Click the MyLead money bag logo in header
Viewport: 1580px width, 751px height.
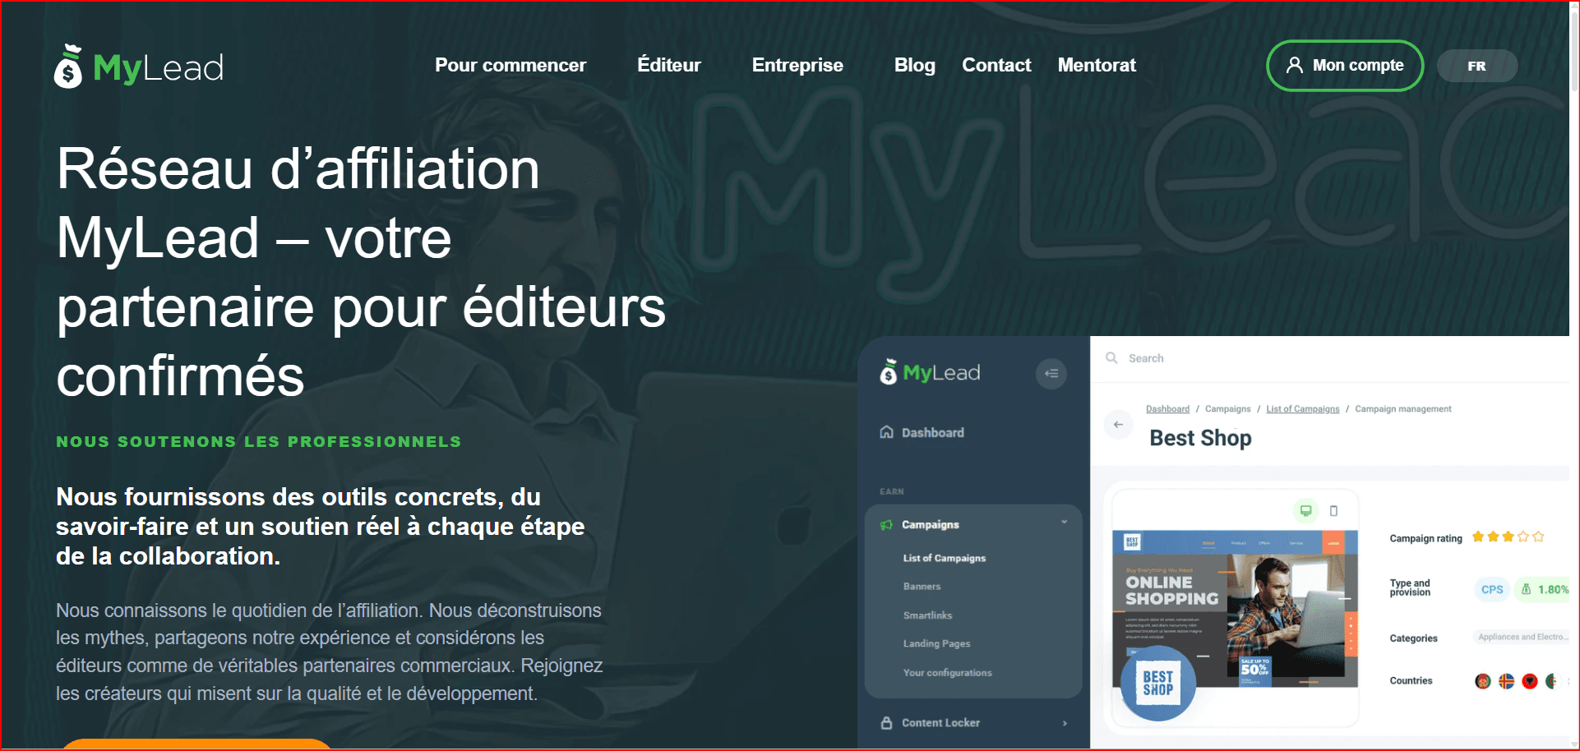(x=69, y=67)
